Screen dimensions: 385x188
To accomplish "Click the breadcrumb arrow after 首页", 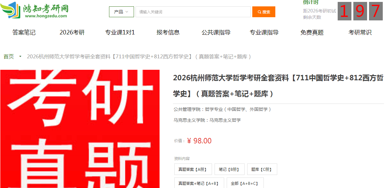I will coord(20,56).
